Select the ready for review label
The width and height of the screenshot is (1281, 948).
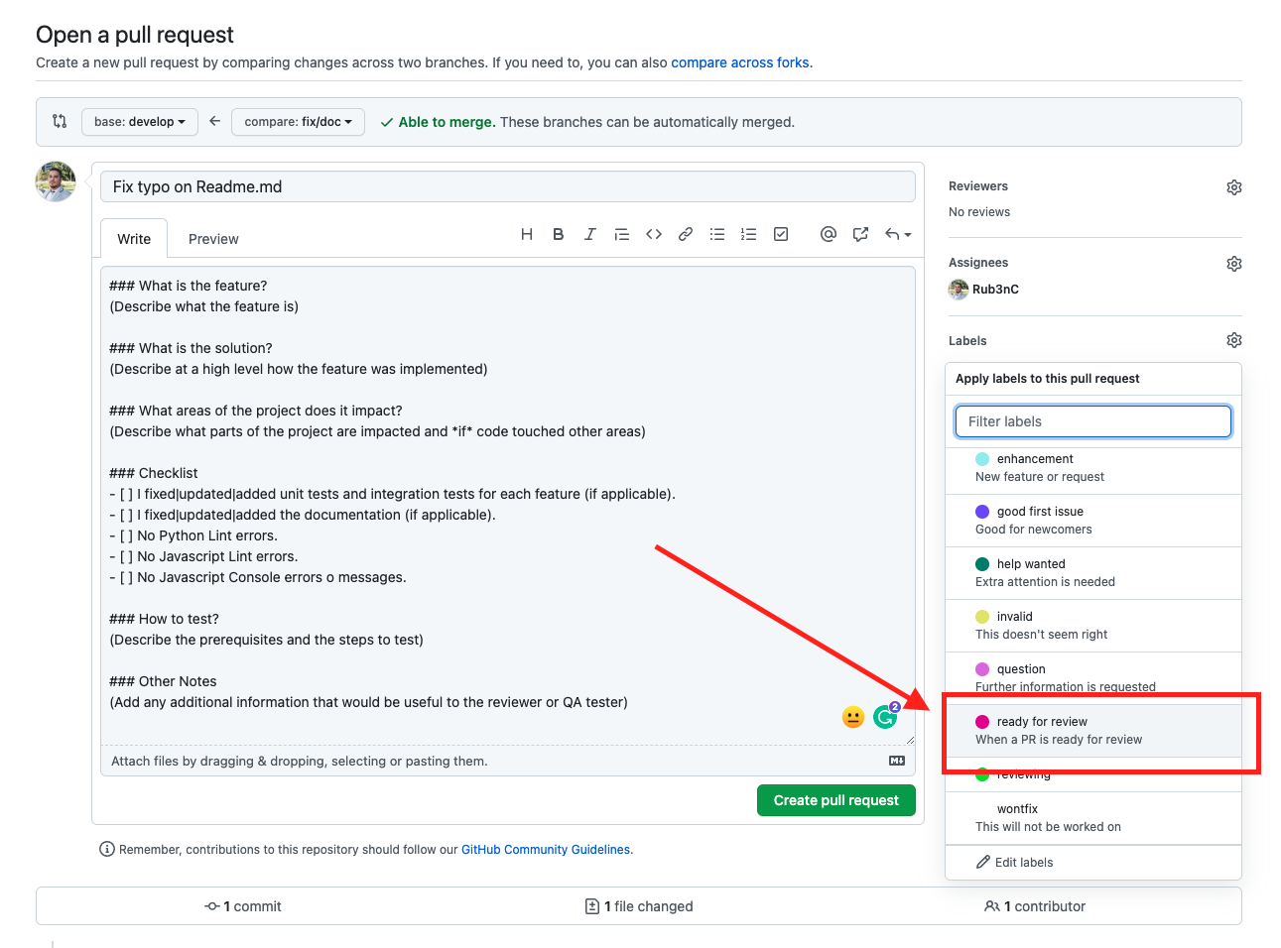1093,731
